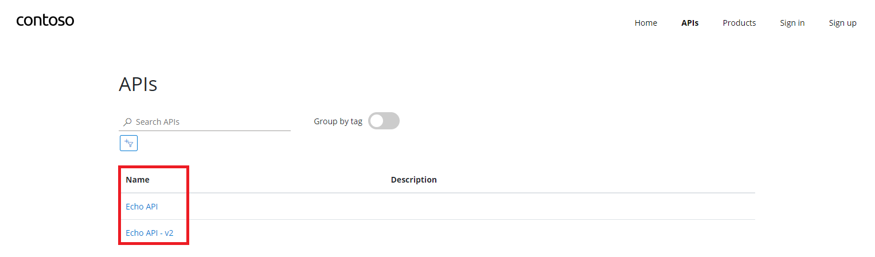Screen dimensions: 875x257
Task: Click the white knob of the tag switch
Action: (x=377, y=121)
